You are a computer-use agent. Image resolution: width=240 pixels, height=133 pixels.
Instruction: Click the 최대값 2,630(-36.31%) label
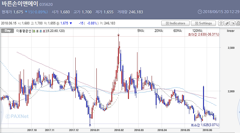coord(204,34)
